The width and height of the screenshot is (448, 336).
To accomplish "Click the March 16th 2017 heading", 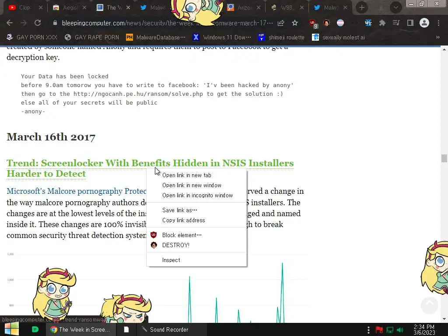I will pos(51,137).
